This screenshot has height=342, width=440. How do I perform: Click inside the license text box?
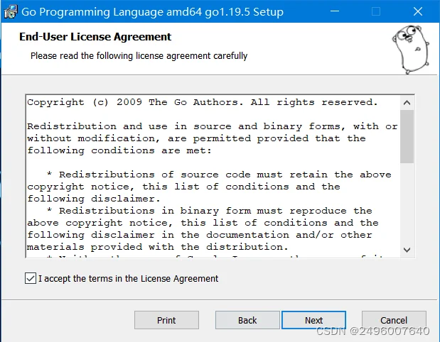213,176
